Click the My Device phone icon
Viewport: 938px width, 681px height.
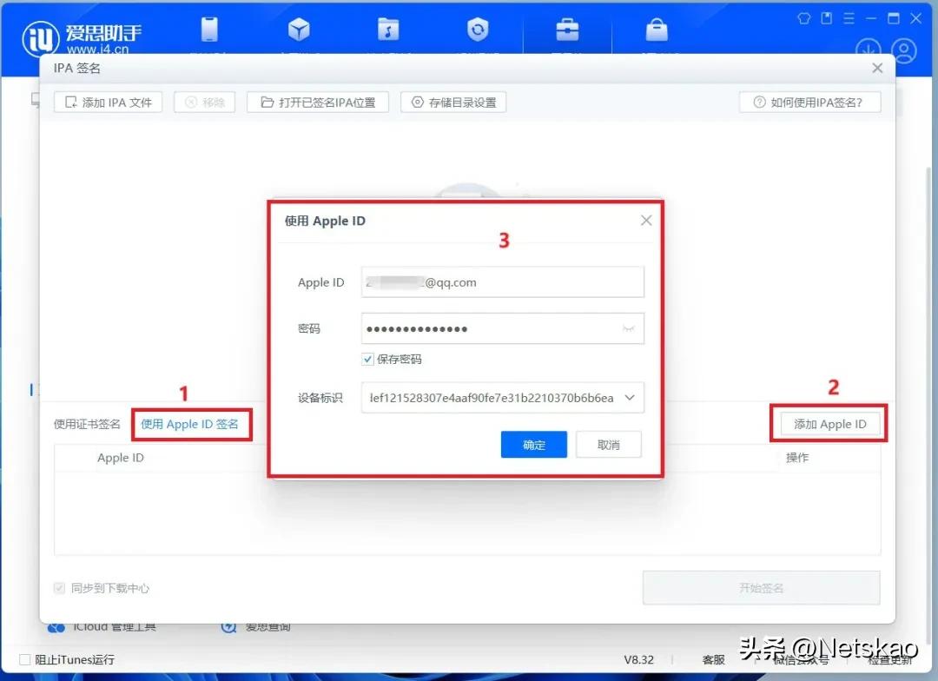209,29
